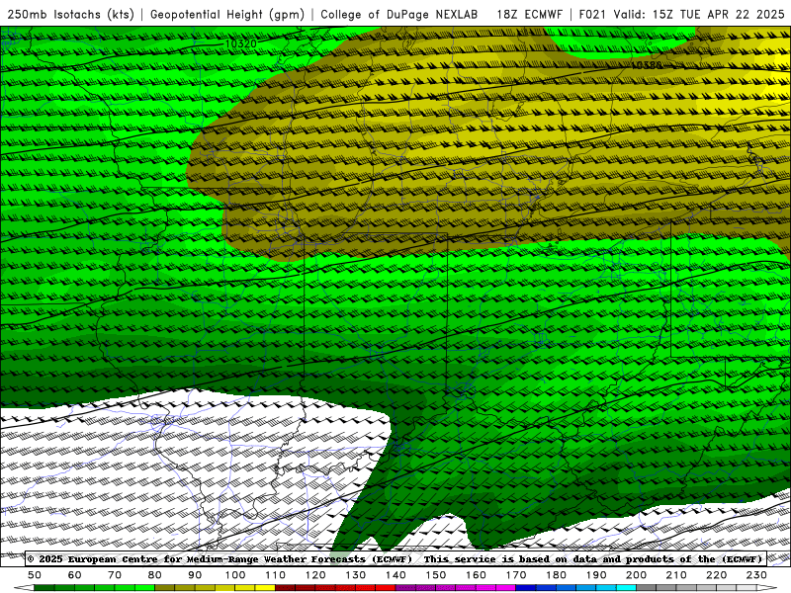Pick the bright magenta swatch just before 170
This screenshot has height=593, width=791.
click(506, 588)
